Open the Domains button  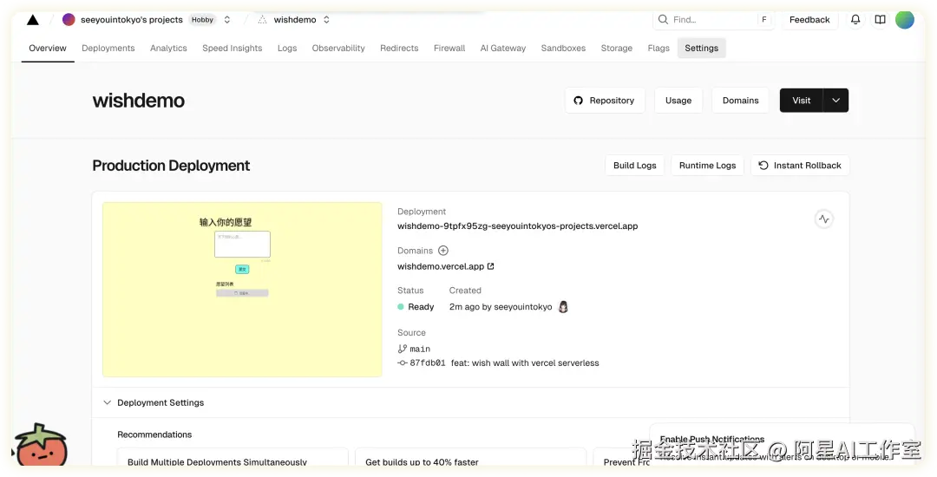740,101
